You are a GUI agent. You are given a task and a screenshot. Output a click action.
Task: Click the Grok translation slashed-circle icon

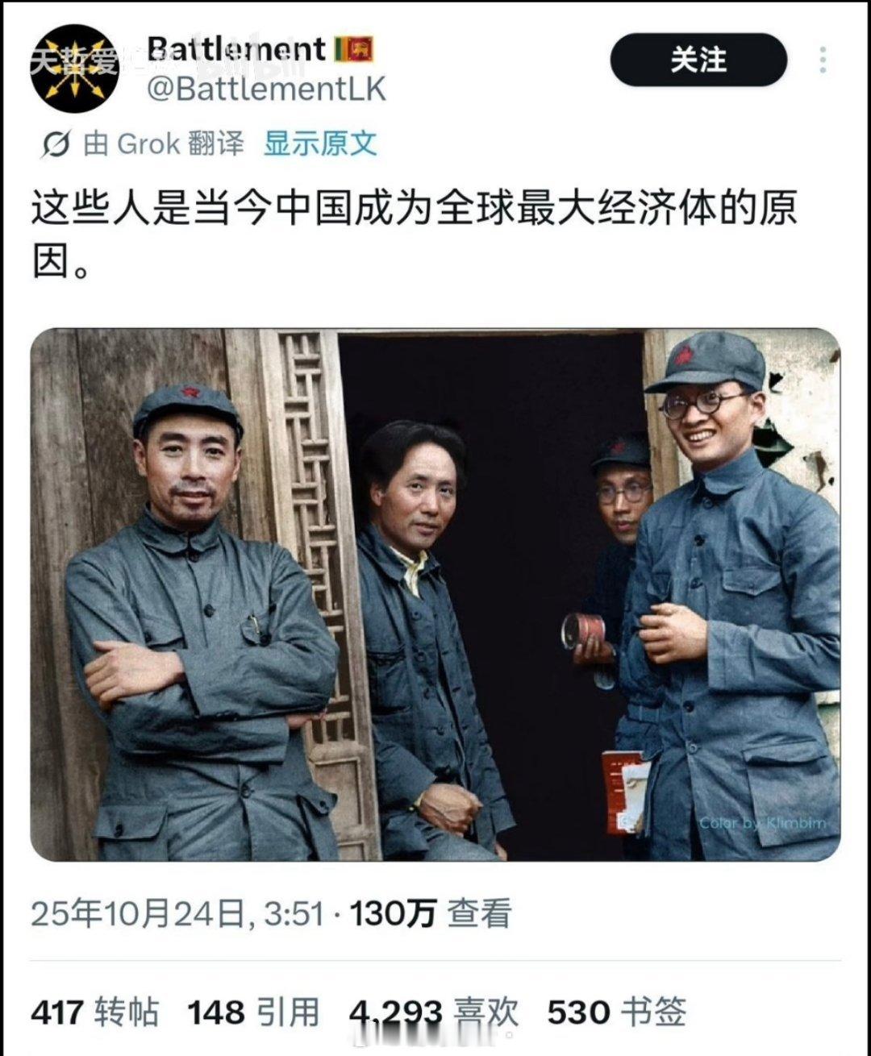coord(56,145)
